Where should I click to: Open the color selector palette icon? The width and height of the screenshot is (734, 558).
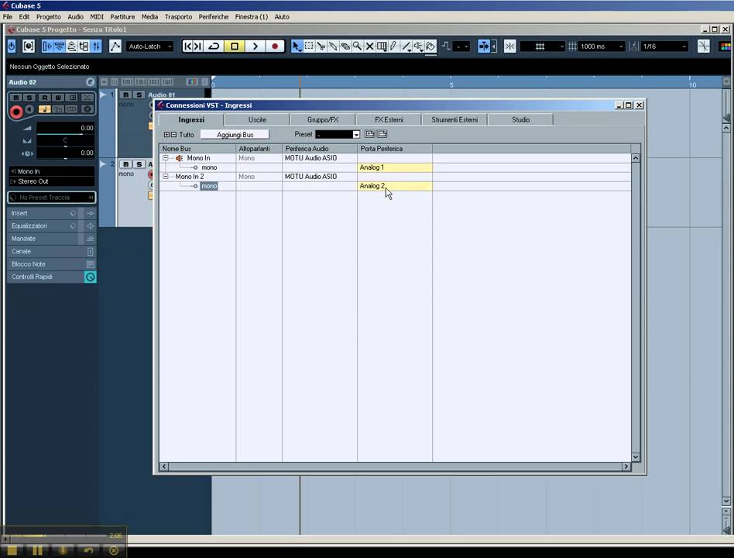[x=725, y=46]
